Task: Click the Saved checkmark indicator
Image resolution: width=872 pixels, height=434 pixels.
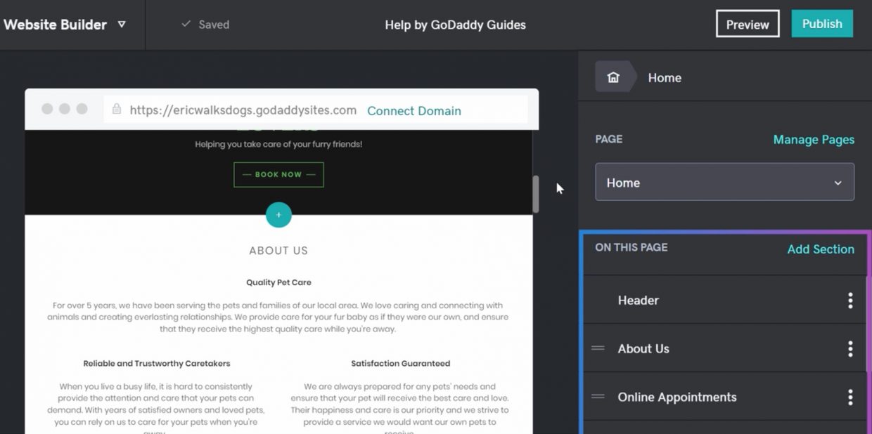Action: tap(184, 25)
